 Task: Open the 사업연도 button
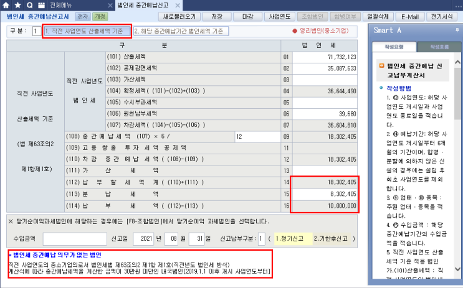point(279,17)
